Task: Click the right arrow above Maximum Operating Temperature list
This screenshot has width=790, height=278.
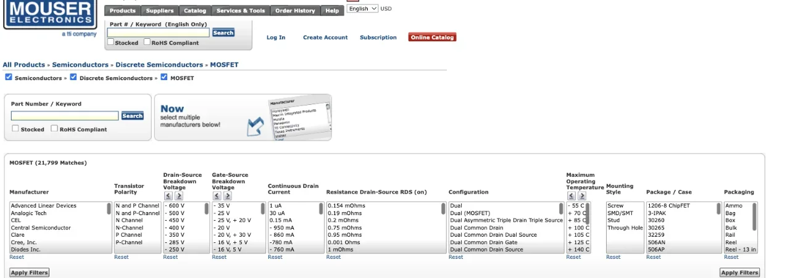Action: point(582,196)
